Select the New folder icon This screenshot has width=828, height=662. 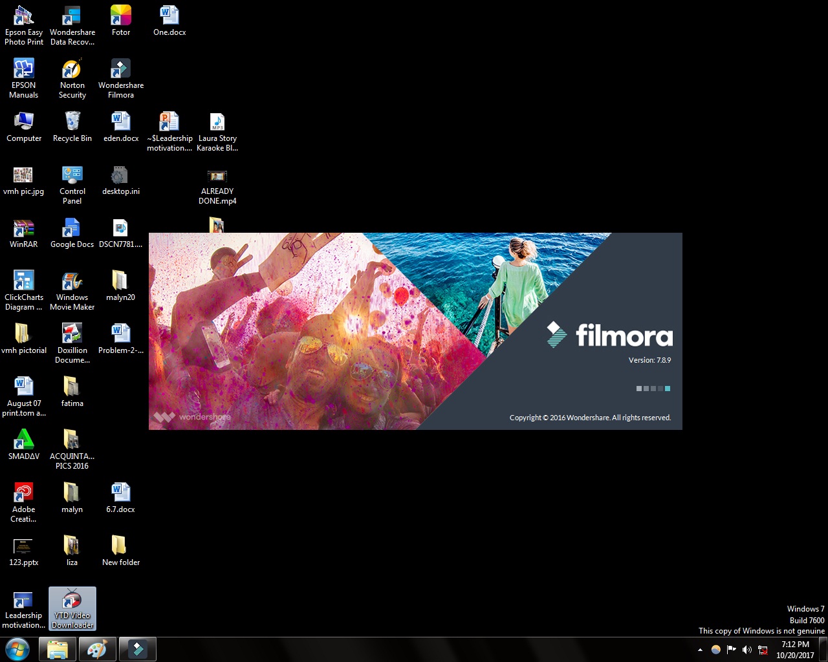(121, 551)
